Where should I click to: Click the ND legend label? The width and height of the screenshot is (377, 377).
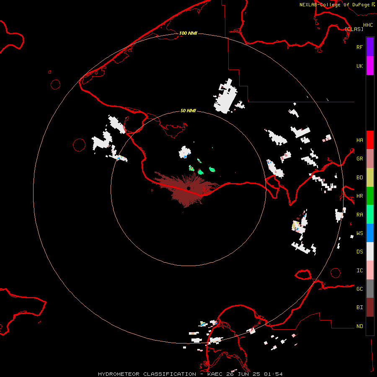pos(359,326)
